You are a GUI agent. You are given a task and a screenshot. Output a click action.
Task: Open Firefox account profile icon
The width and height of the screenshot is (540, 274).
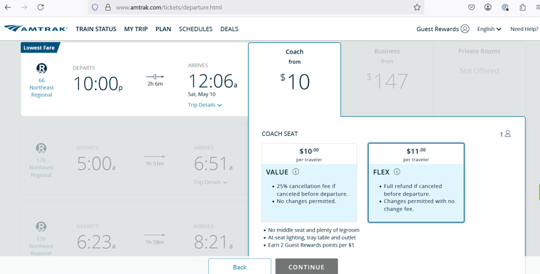click(x=488, y=7)
